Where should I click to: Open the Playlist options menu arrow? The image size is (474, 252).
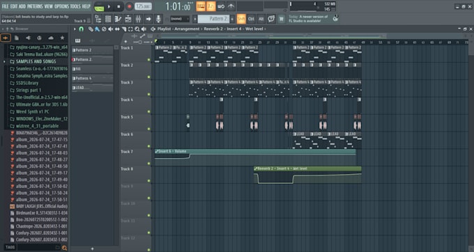pyautogui.click(x=75, y=29)
